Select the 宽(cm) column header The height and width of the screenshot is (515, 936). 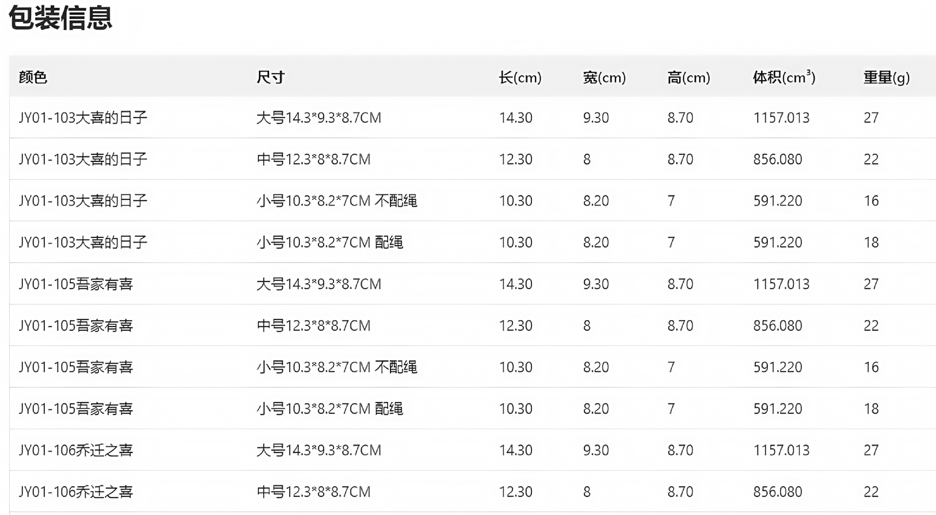click(x=604, y=77)
